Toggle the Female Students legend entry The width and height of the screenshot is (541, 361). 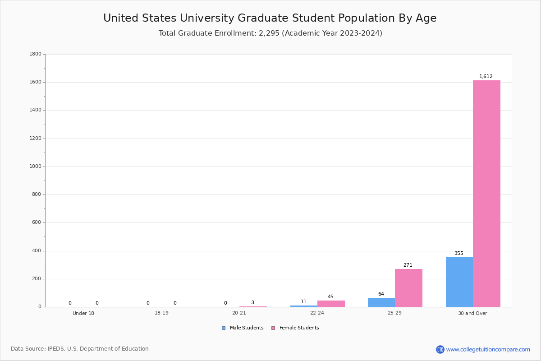(x=295, y=328)
